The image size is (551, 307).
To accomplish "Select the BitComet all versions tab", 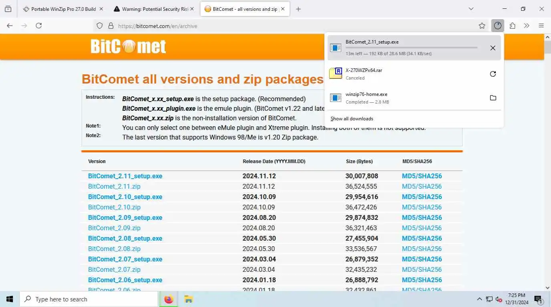I will [245, 9].
